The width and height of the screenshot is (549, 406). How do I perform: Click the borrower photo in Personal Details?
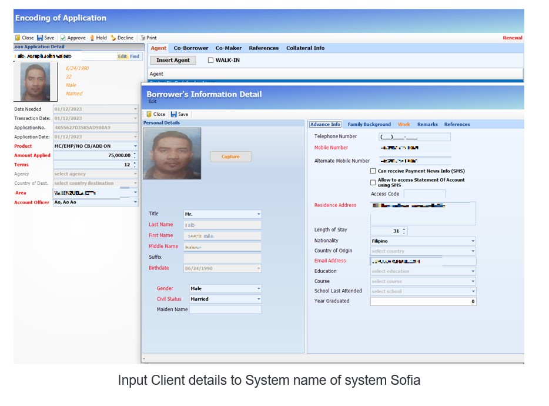(x=172, y=154)
